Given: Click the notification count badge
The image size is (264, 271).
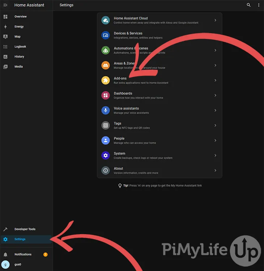Looking at the screenshot, I should point(46,254).
